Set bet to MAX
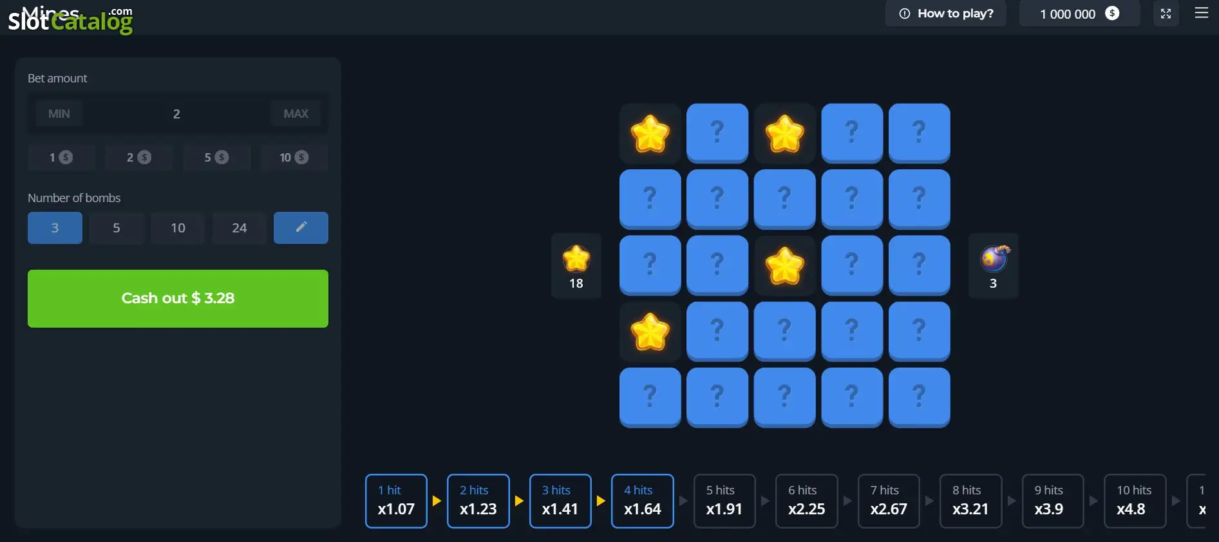Screen dimensions: 1219x542 [x=296, y=113]
